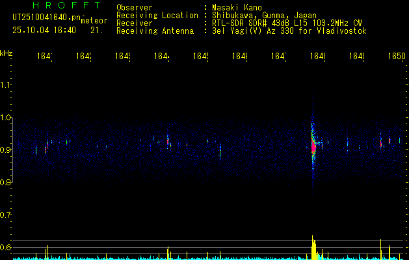Click the HROFFT title text
Screen dimensions: 409x260
point(66,5)
